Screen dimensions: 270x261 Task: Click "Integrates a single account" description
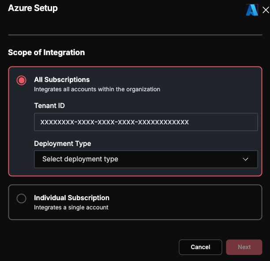click(x=71, y=207)
